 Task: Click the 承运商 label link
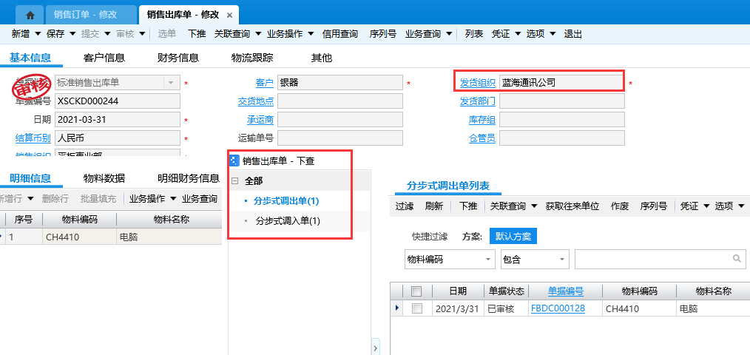click(x=260, y=120)
